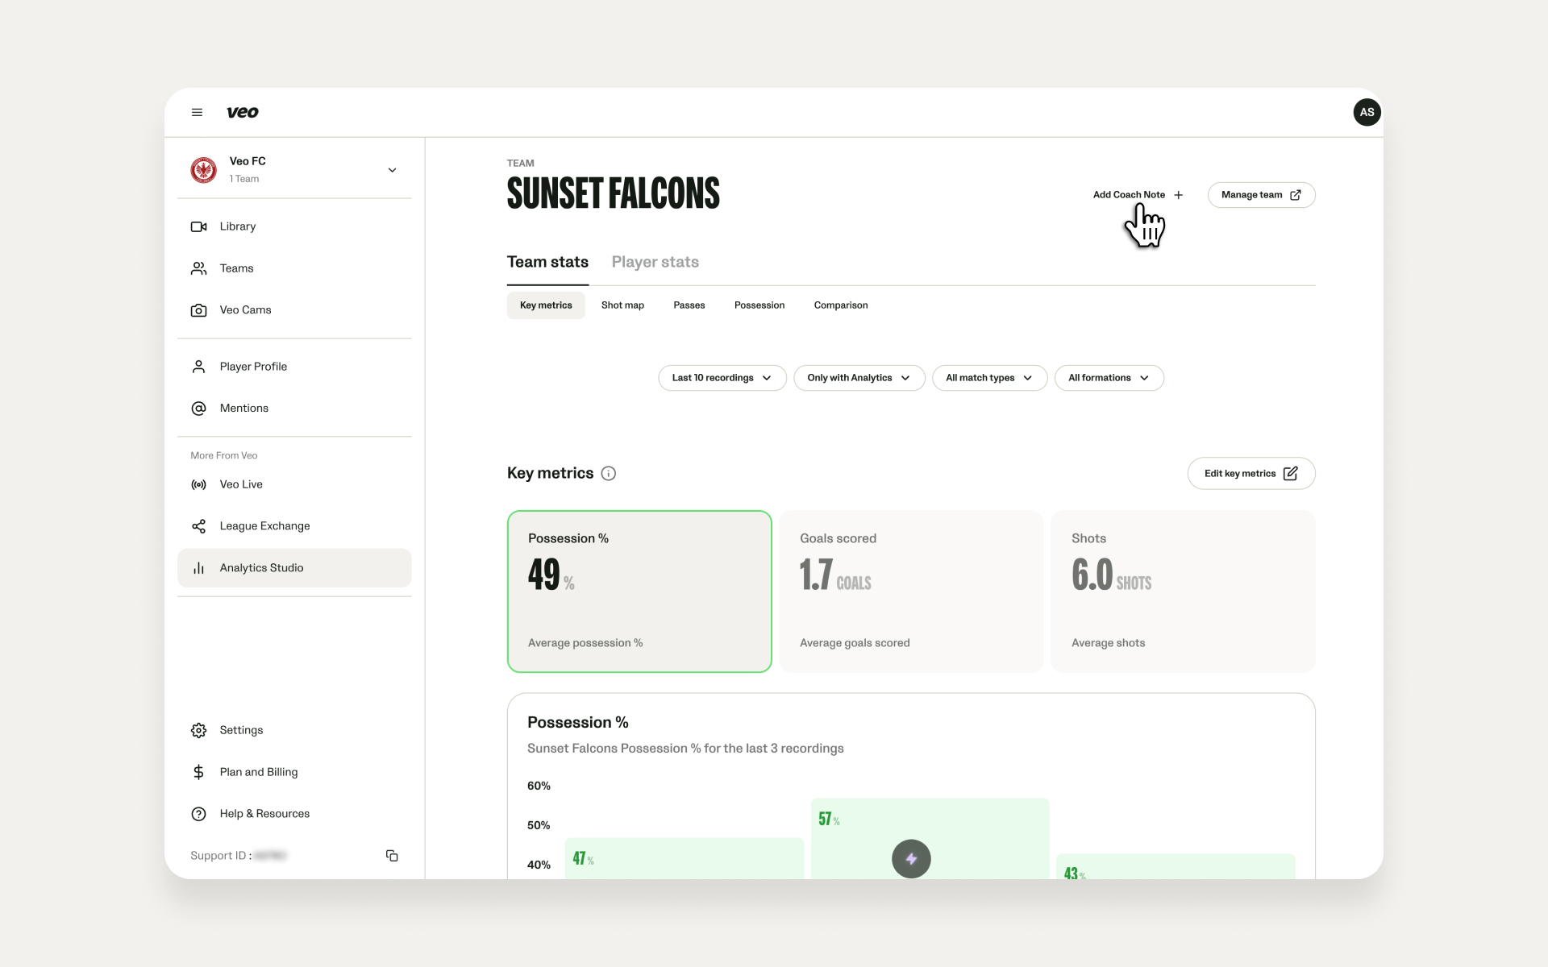Viewport: 1548px width, 967px height.
Task: Click the "Average goals scored" caption
Action: 855,643
